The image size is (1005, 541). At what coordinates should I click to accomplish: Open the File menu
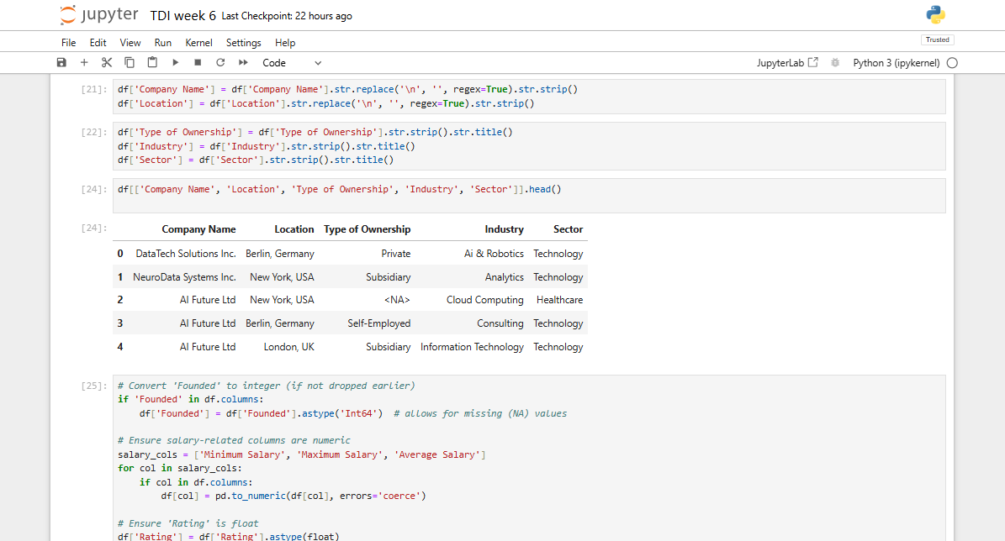pyautogui.click(x=69, y=43)
